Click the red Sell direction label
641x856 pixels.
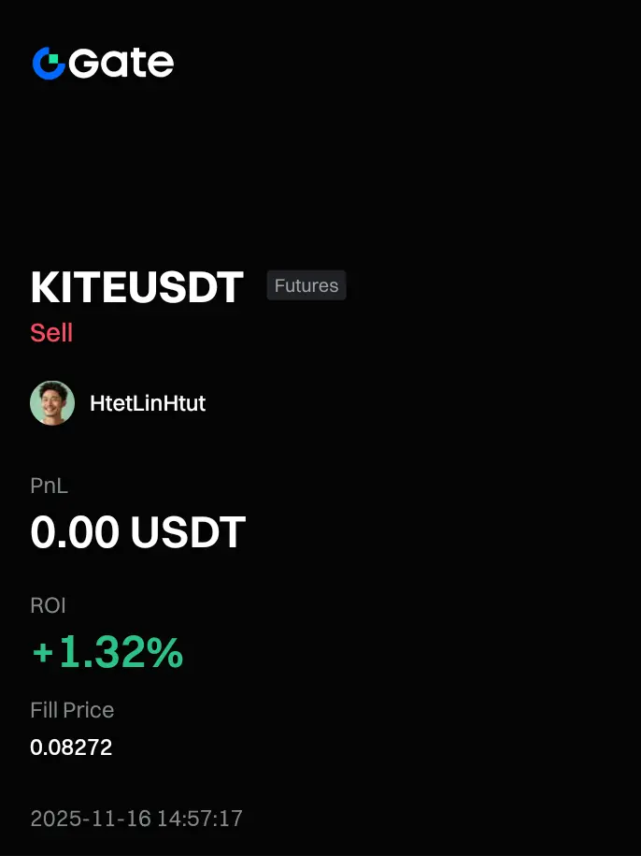tap(51, 332)
